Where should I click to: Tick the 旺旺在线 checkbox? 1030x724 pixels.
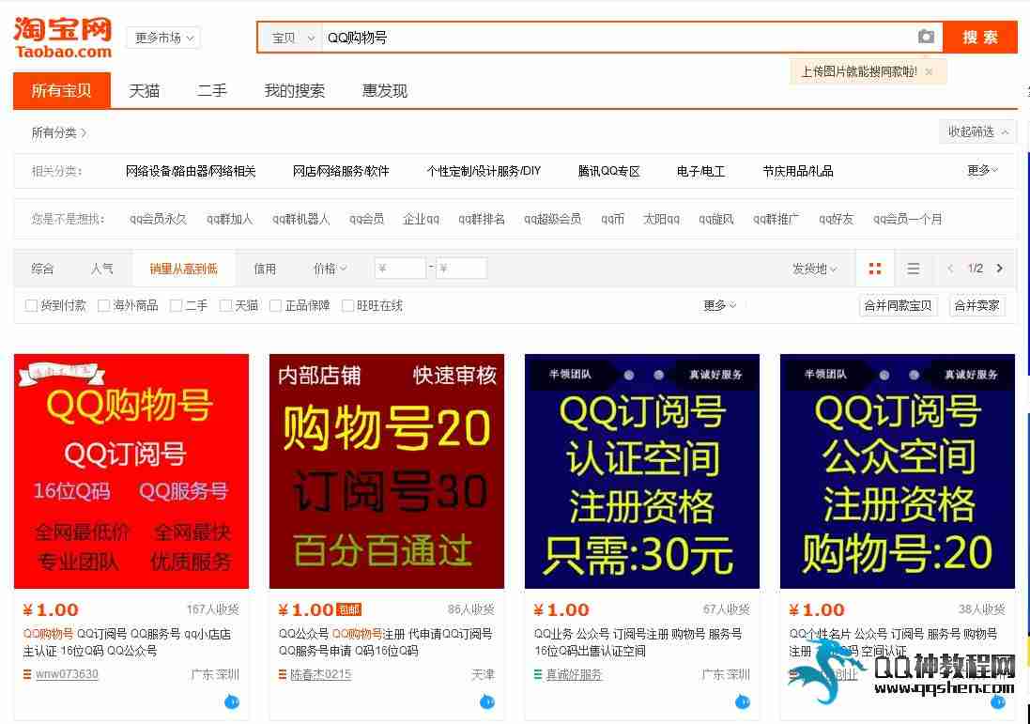tap(347, 305)
